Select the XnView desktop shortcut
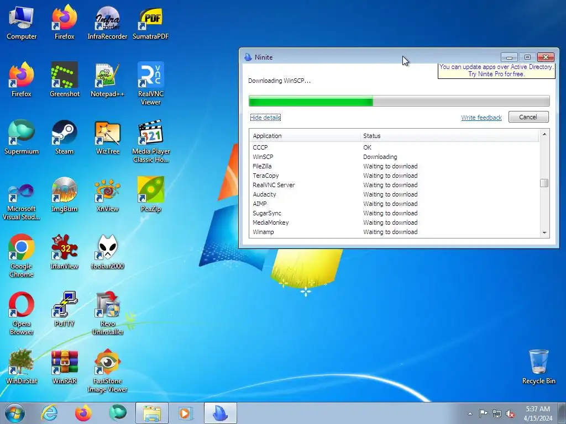 point(107,195)
